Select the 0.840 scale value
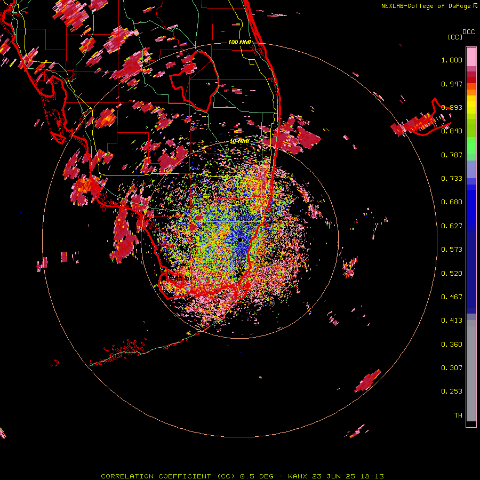This screenshot has height=480, width=480. pos(452,131)
